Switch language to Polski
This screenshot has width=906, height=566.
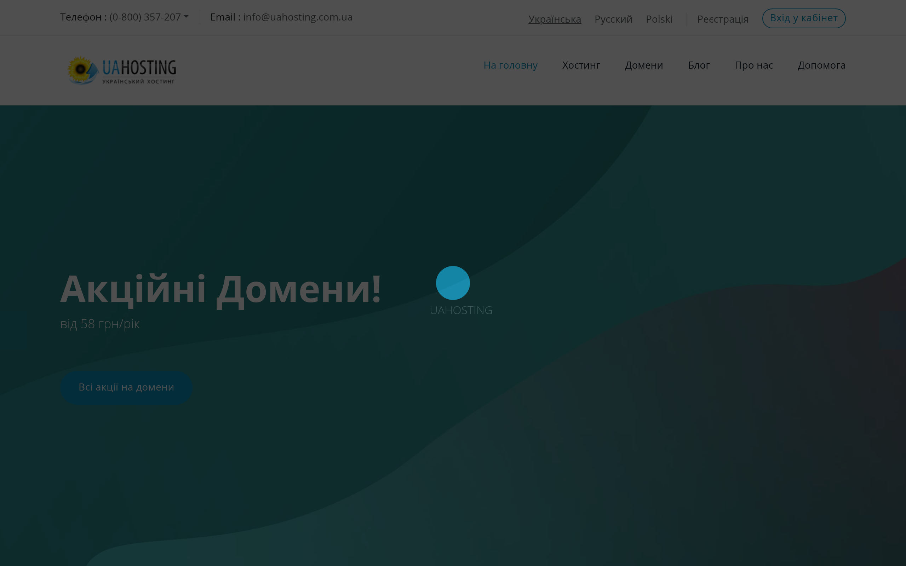click(x=659, y=19)
